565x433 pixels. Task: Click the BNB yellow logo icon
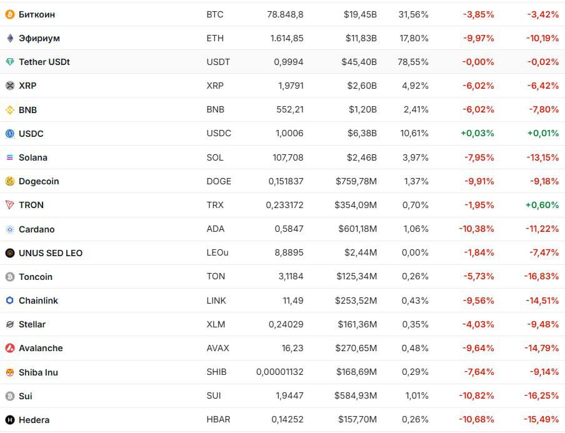tap(9, 110)
